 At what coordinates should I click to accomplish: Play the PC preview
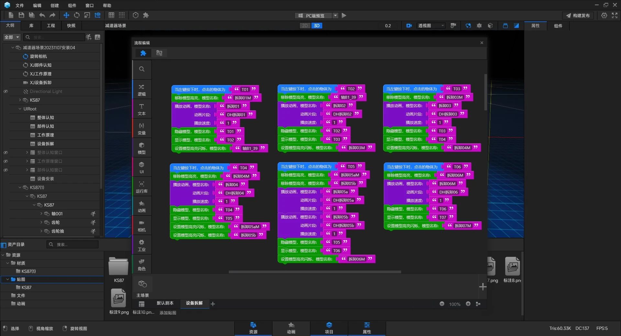click(344, 15)
